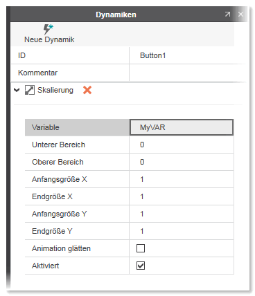The width and height of the screenshot is (255, 296).
Task: Click the Variable field containing MyVAR
Action: pos(182,127)
